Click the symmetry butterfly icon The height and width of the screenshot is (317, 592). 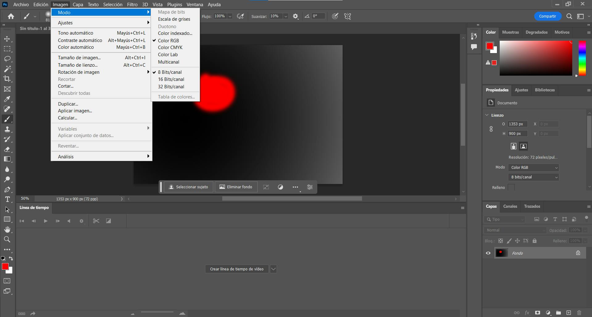(348, 16)
